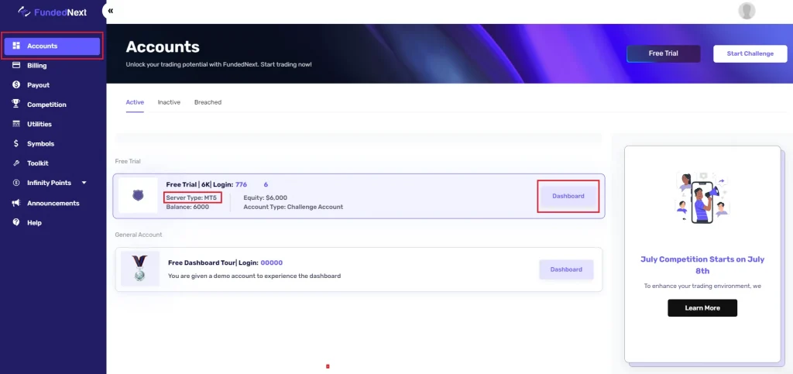Open the user profile avatar
793x374 pixels.
(747, 11)
